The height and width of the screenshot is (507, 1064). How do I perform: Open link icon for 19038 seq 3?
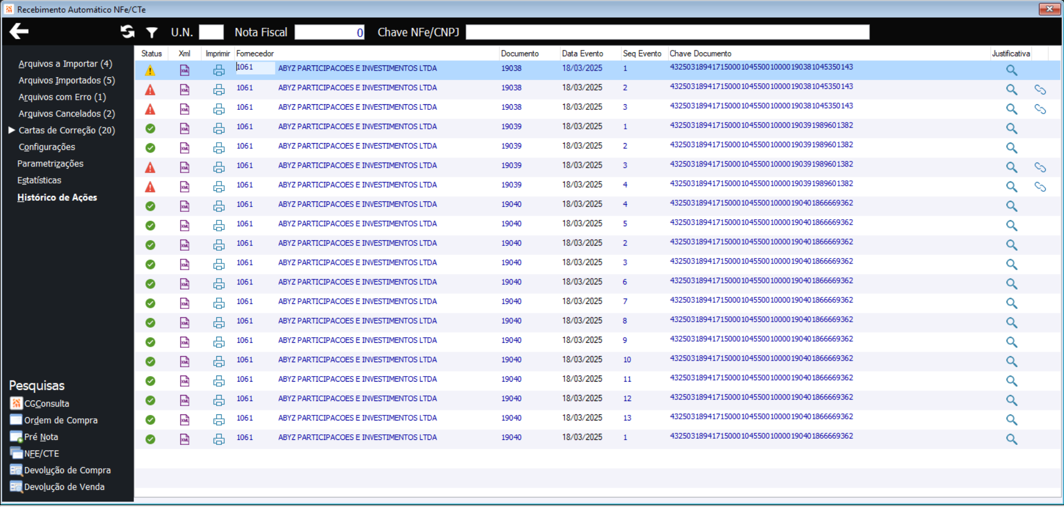point(1040,109)
